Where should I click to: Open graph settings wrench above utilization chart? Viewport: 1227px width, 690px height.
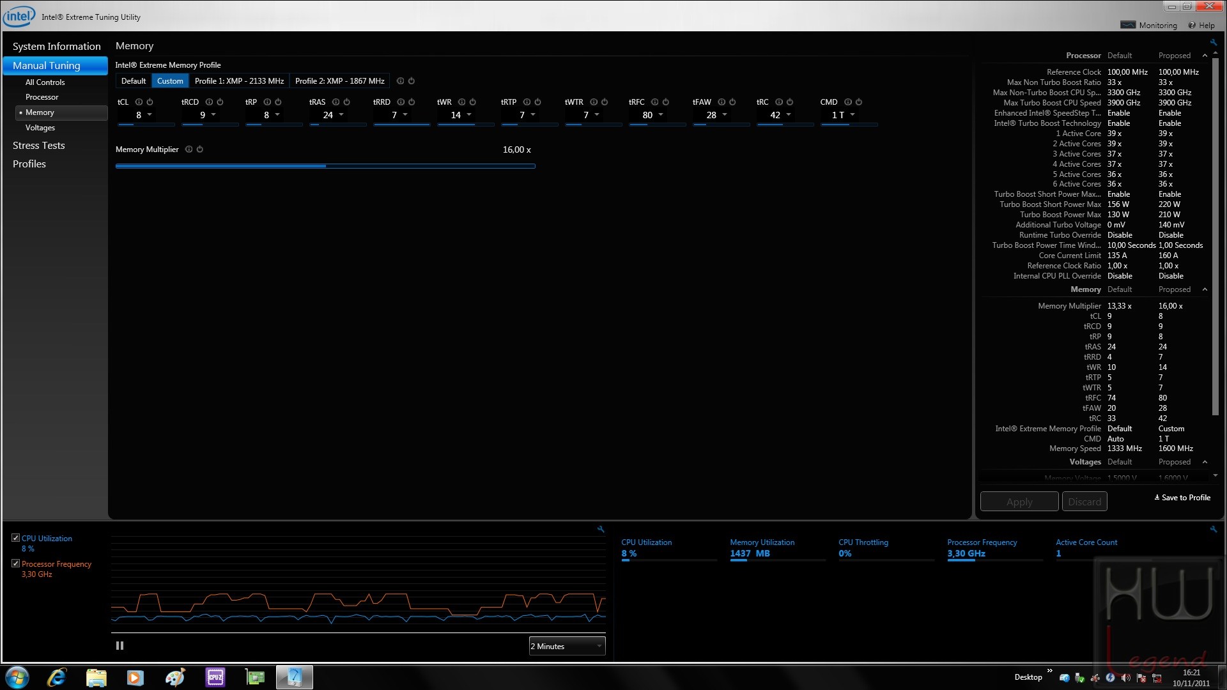tap(601, 529)
